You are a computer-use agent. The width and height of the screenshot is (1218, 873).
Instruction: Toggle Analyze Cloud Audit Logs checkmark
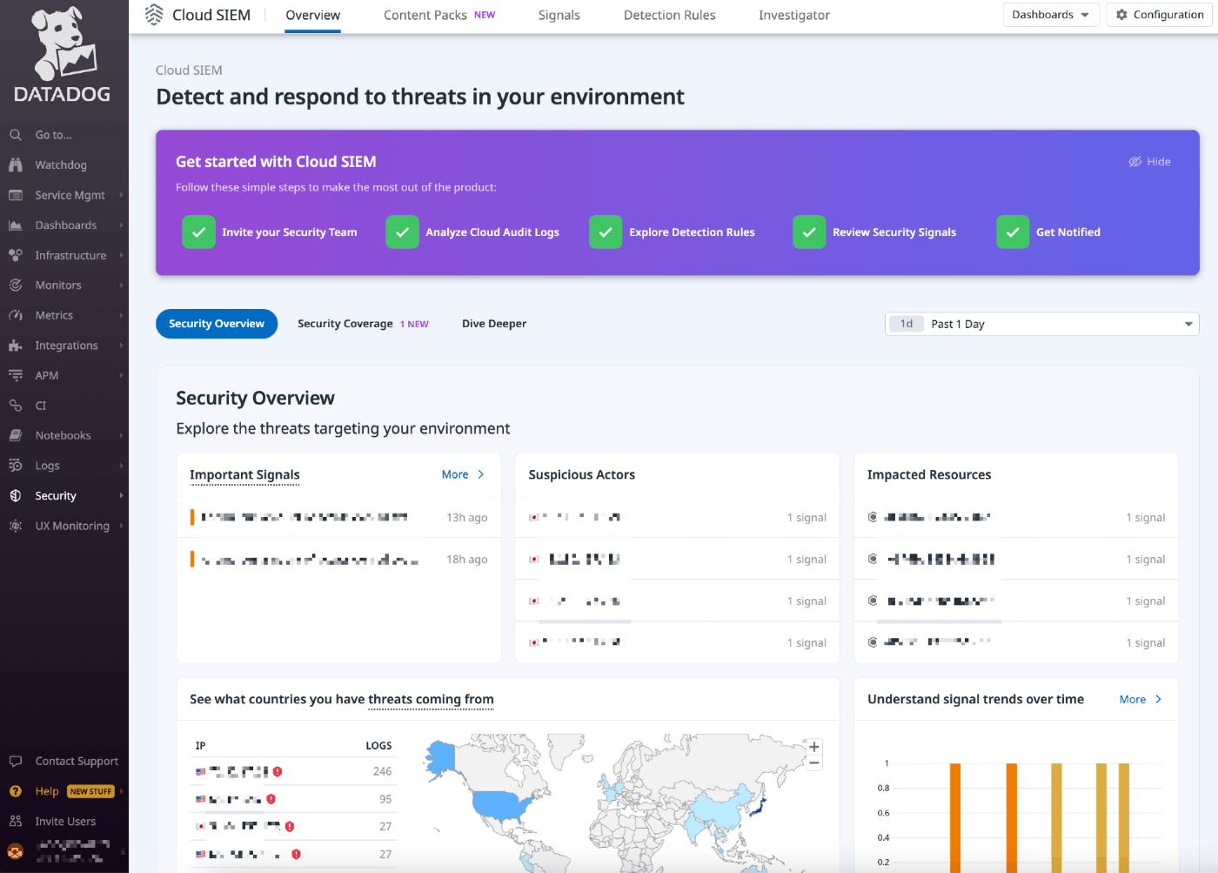[402, 232]
